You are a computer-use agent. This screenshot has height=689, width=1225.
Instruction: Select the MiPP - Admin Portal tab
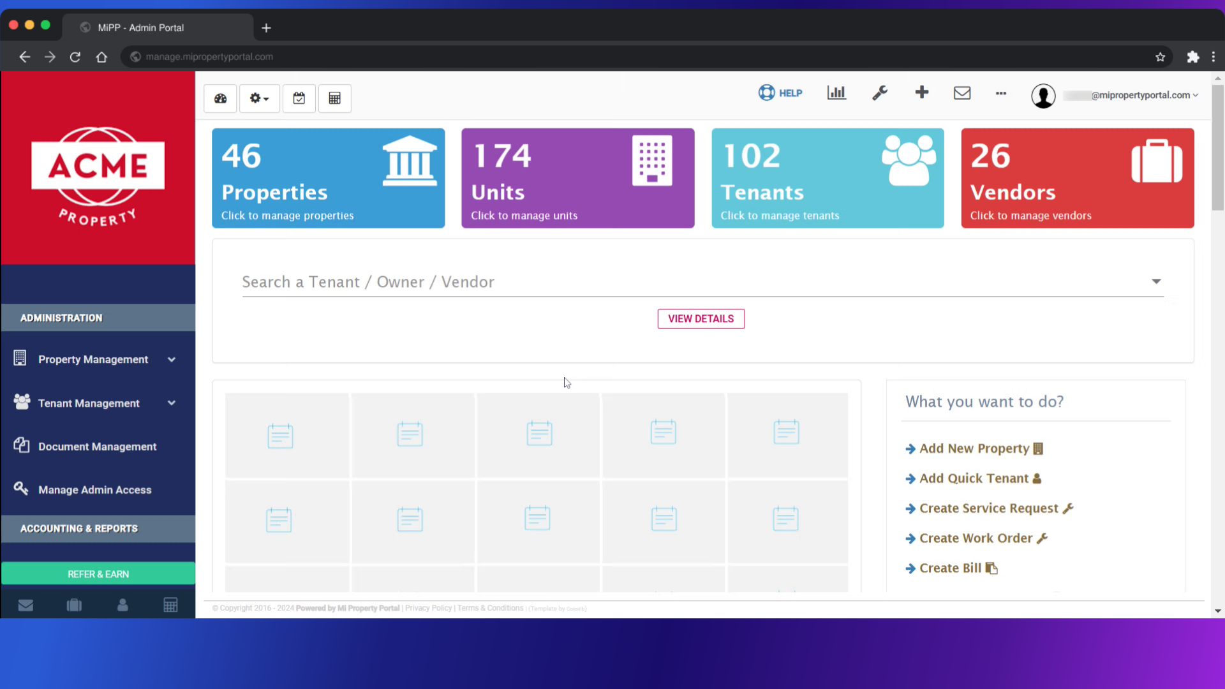(158, 27)
